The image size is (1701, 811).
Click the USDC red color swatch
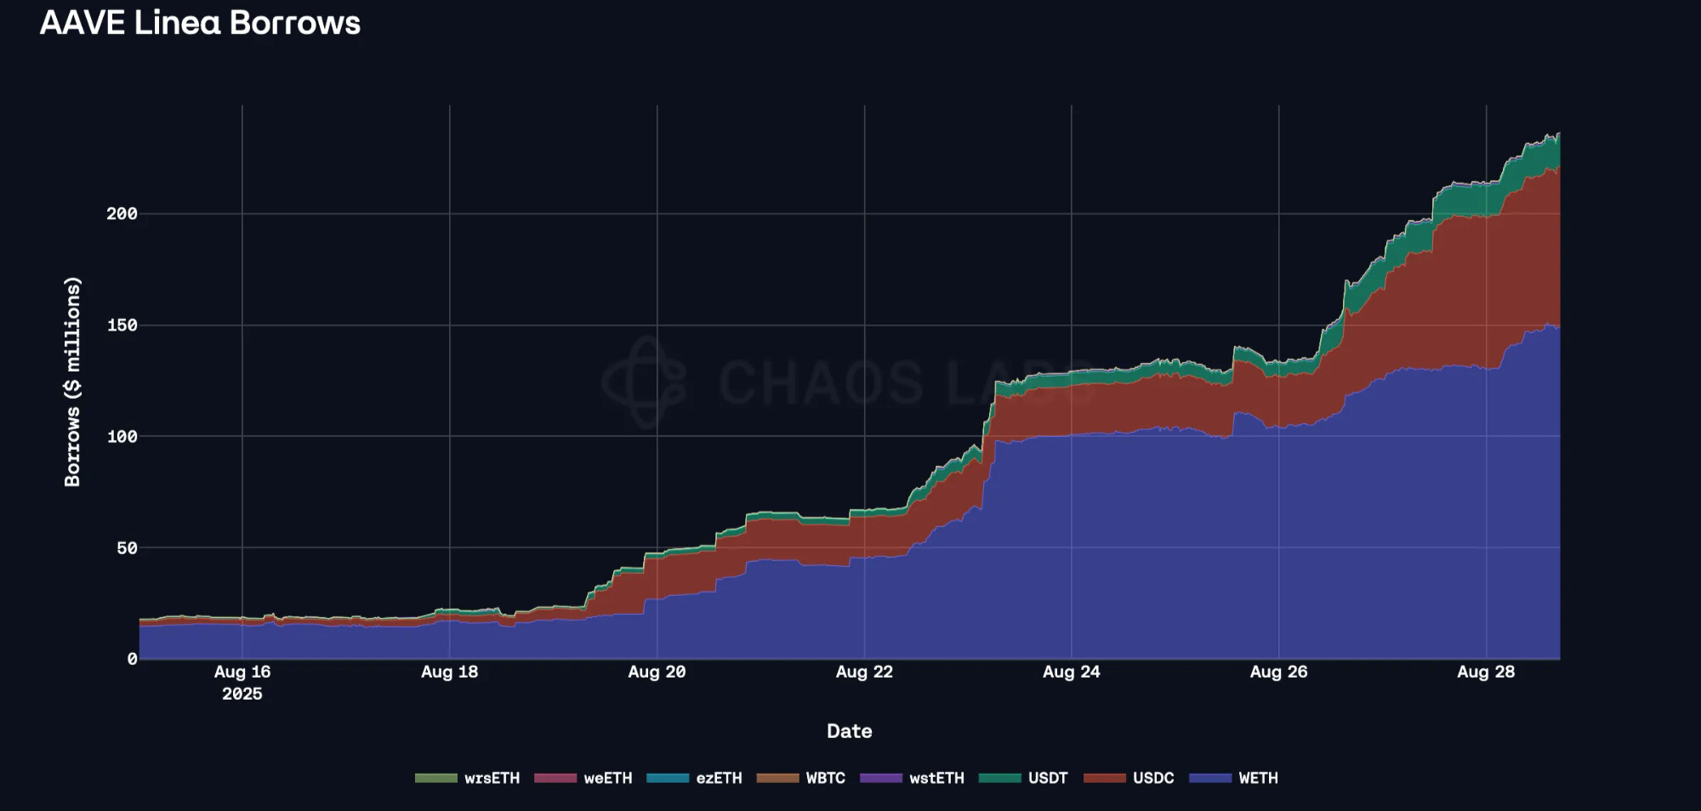[x=1105, y=778]
